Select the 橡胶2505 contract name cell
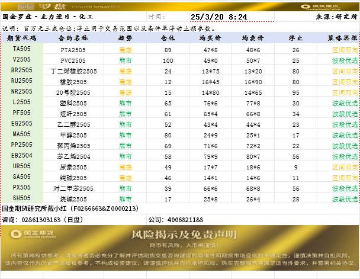This screenshot has width=360, height=279. 73,82
